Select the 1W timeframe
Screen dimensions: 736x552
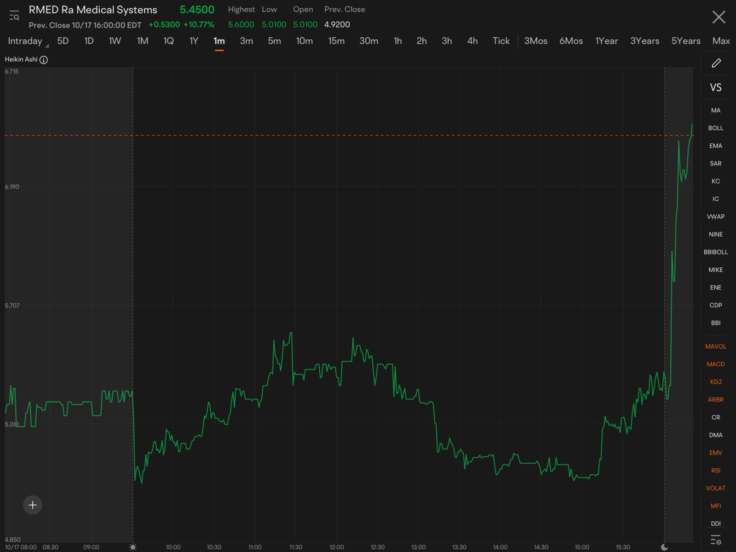coord(115,41)
